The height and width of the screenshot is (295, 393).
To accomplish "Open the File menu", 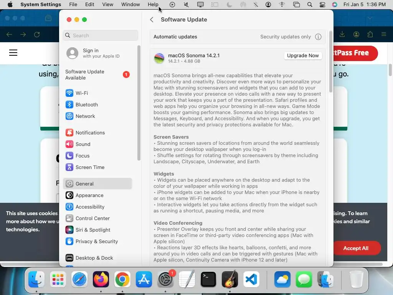I will pos(73,5).
